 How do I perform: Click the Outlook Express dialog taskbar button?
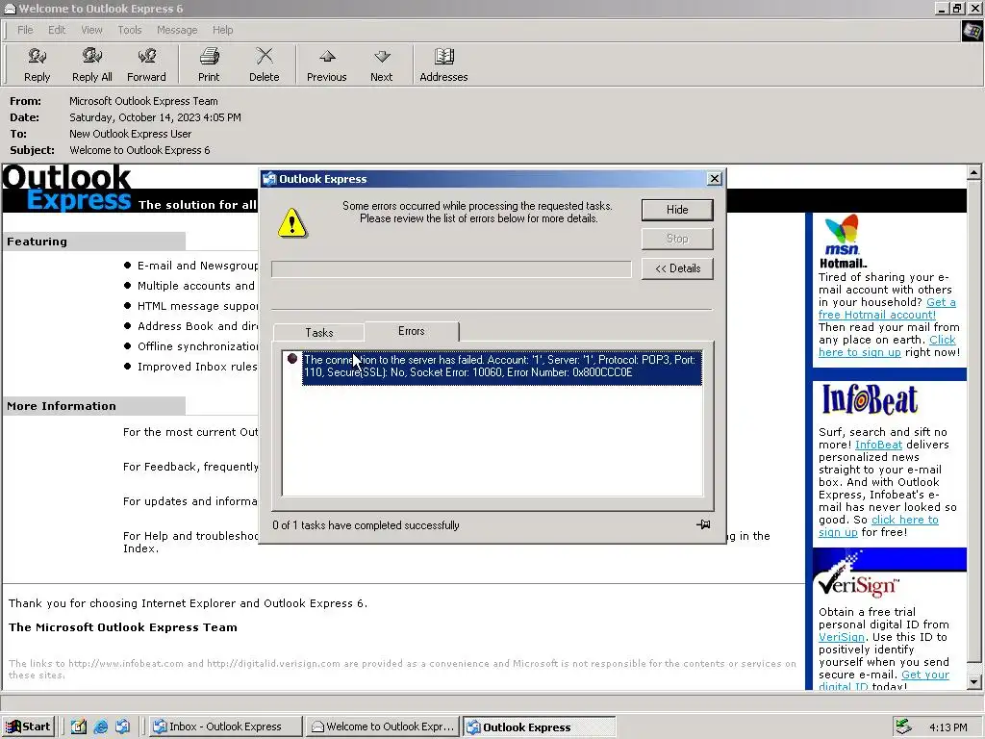click(x=539, y=727)
